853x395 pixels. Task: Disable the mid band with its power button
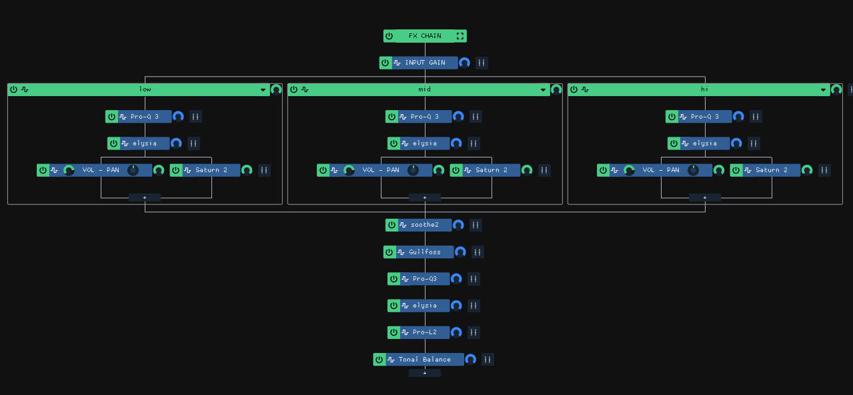point(293,89)
